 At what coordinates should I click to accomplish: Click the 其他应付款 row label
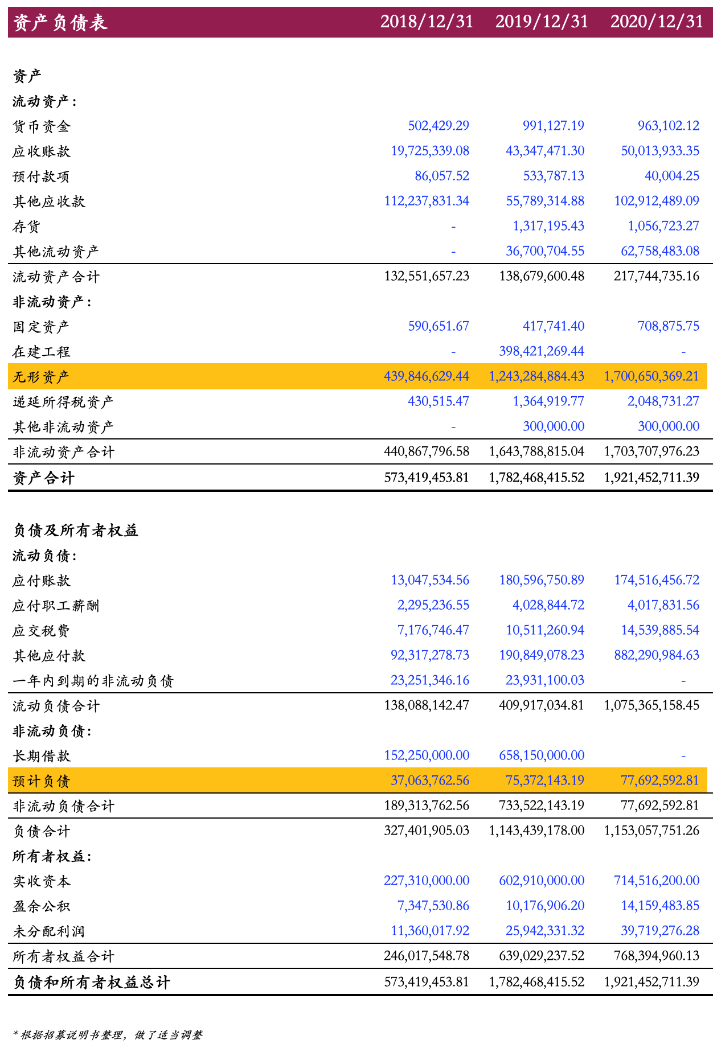click(x=49, y=656)
